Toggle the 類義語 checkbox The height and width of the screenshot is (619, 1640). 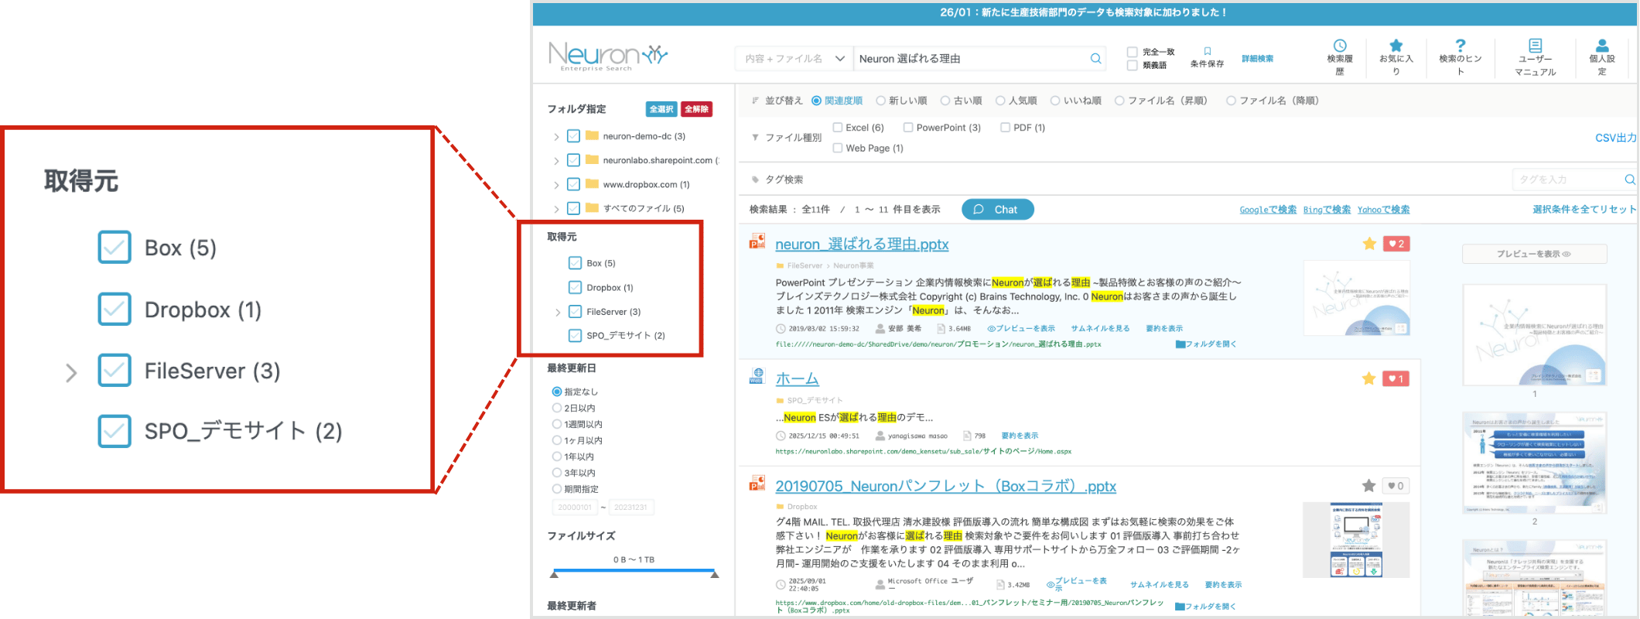[1133, 65]
